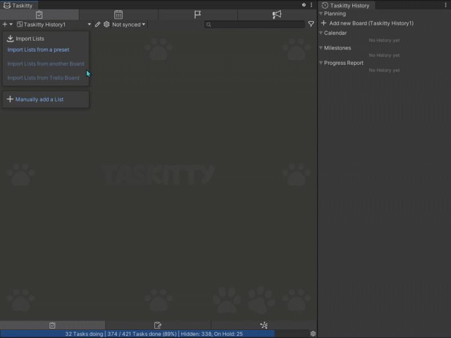451x338 pixels.
Task: Click the Taskitty cat logo icon
Action: [7, 5]
